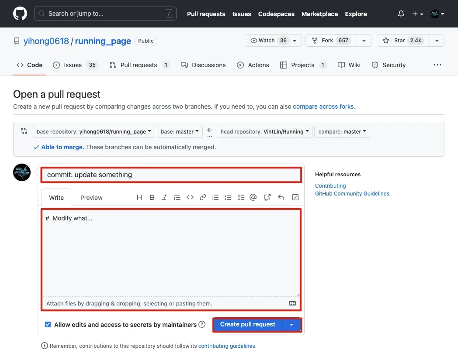Click the swap branches compare icon
The width and height of the screenshot is (458, 350).
[24, 131]
